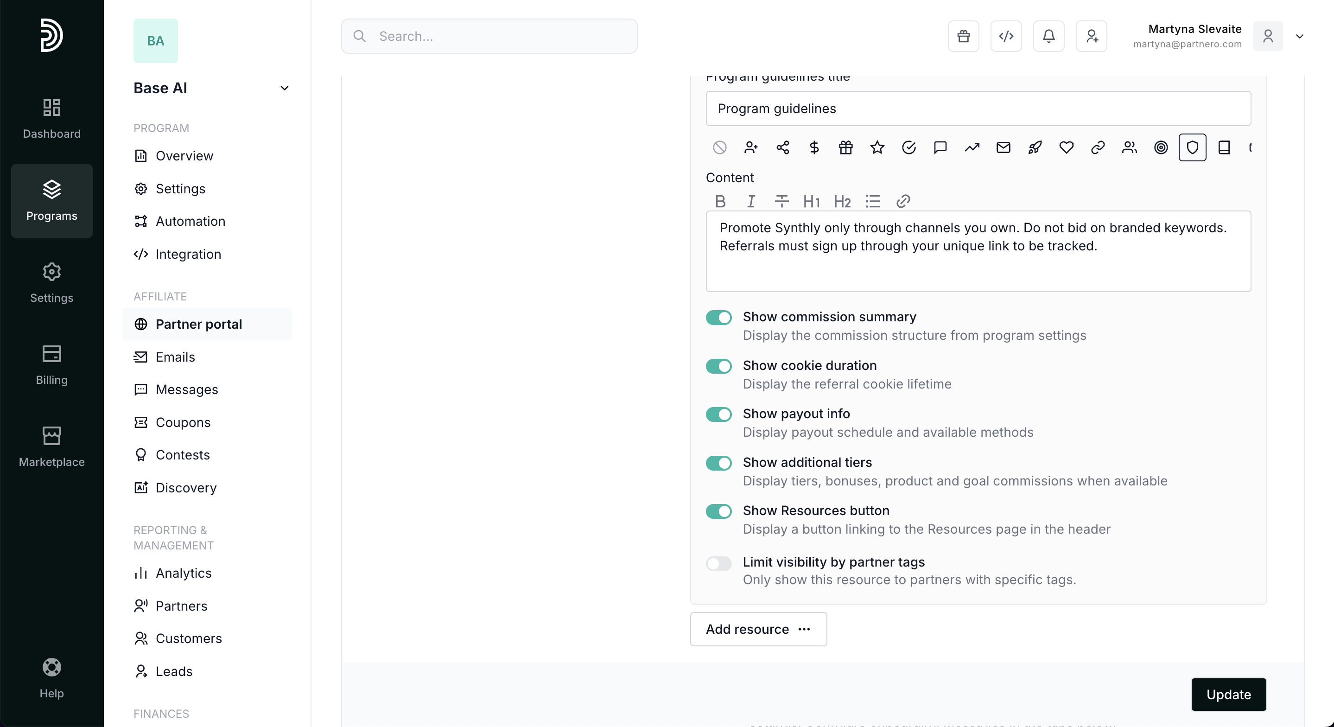1334x727 pixels.
Task: Click the Bold formatting button
Action: [x=720, y=201]
